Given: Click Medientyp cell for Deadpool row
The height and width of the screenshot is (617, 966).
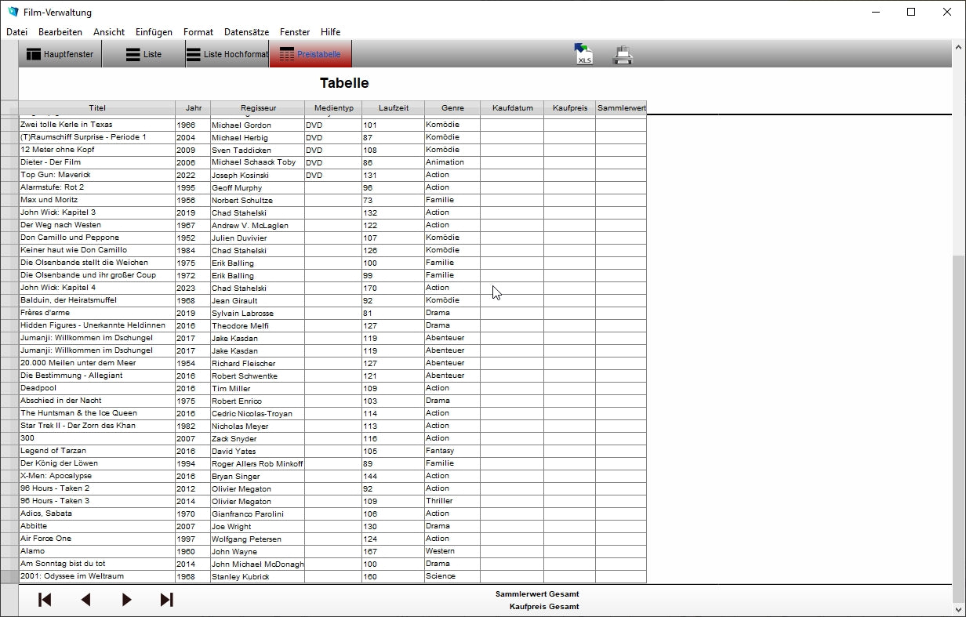Looking at the screenshot, I should pos(332,388).
